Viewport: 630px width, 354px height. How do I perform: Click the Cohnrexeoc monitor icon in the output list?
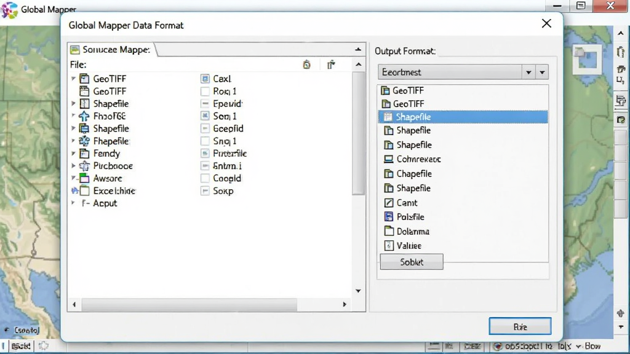click(388, 159)
